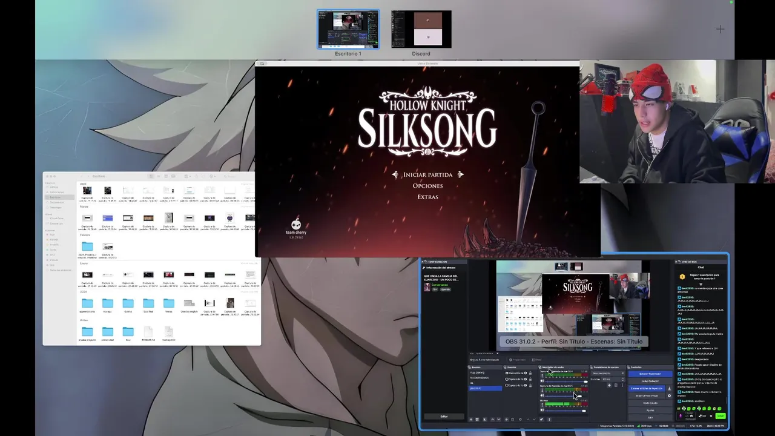Image resolution: width=775 pixels, height=436 pixels.
Task: Mute first Captura de Pantalla macOS audio
Action: [542, 381]
